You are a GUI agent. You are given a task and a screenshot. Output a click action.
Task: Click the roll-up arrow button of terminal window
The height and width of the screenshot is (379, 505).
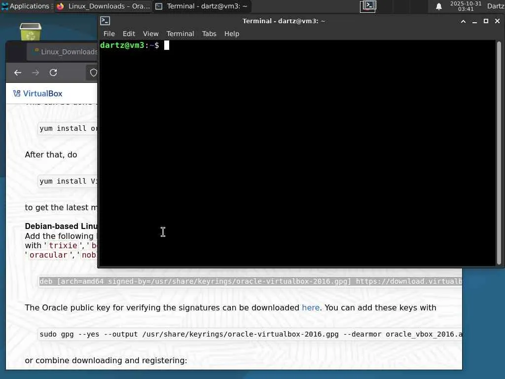click(463, 21)
